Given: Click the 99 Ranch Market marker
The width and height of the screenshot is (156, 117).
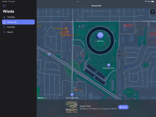Looking at the screenshot, I should point(66,29).
